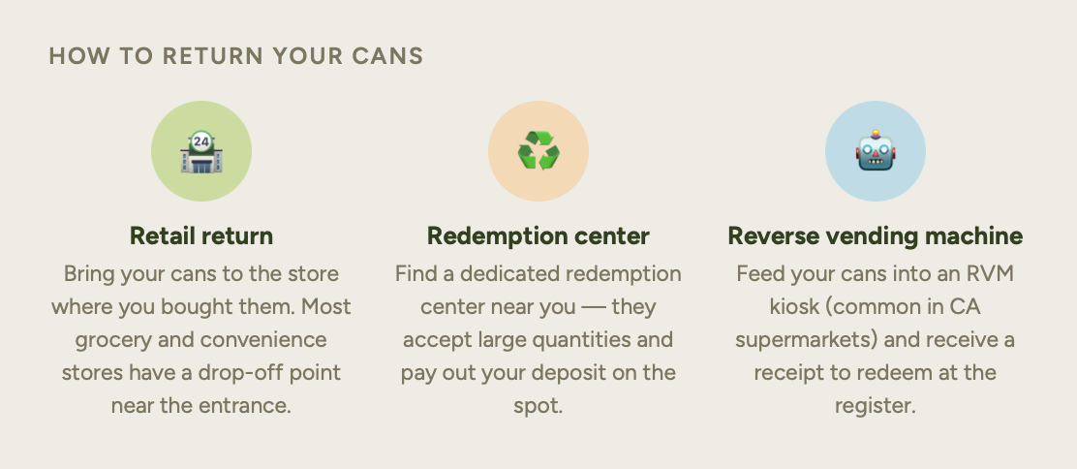Viewport: 1077px width, 469px height.
Task: Click the "Find a dedicated redemption" line
Action: (x=538, y=273)
